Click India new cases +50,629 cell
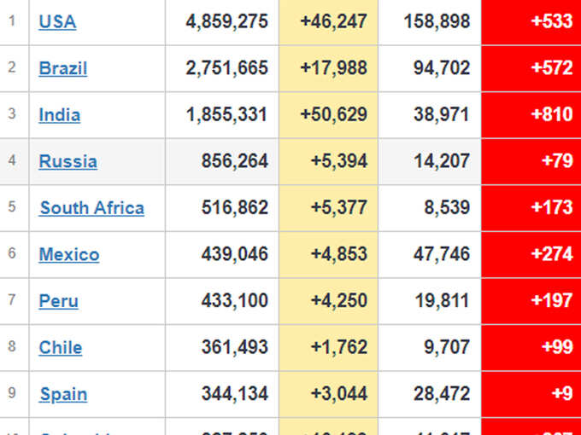The image size is (581, 435). [328, 114]
